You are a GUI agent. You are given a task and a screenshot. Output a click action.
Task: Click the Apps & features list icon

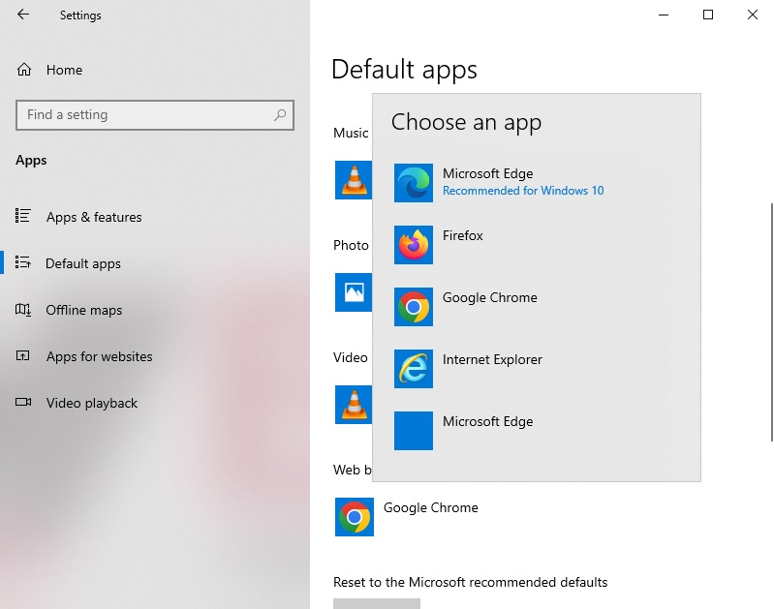tap(22, 216)
